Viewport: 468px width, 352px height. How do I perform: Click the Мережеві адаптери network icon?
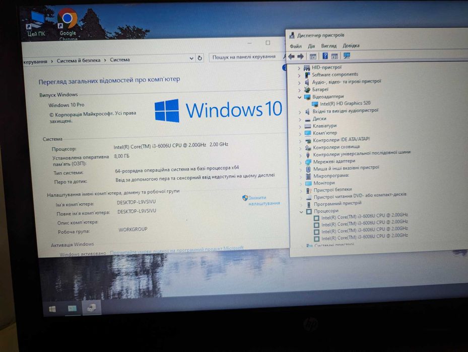[308, 162]
